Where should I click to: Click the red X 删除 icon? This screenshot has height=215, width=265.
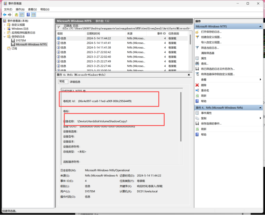click(197, 85)
